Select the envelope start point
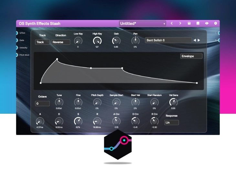The height and width of the screenshot is (174, 236). pyautogui.click(x=41, y=83)
